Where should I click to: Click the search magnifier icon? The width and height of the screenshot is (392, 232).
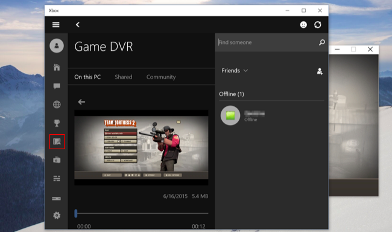point(322,42)
